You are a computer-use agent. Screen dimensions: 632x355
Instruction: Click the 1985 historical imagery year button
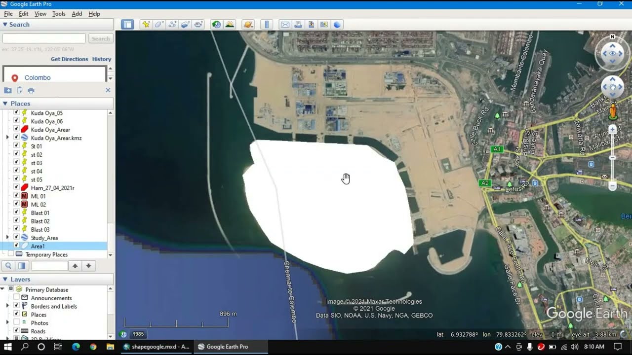click(x=138, y=334)
